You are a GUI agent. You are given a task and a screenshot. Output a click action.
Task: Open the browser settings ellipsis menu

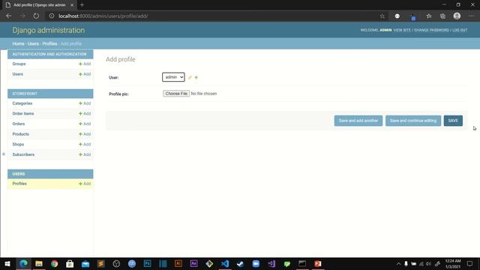pos(471,16)
